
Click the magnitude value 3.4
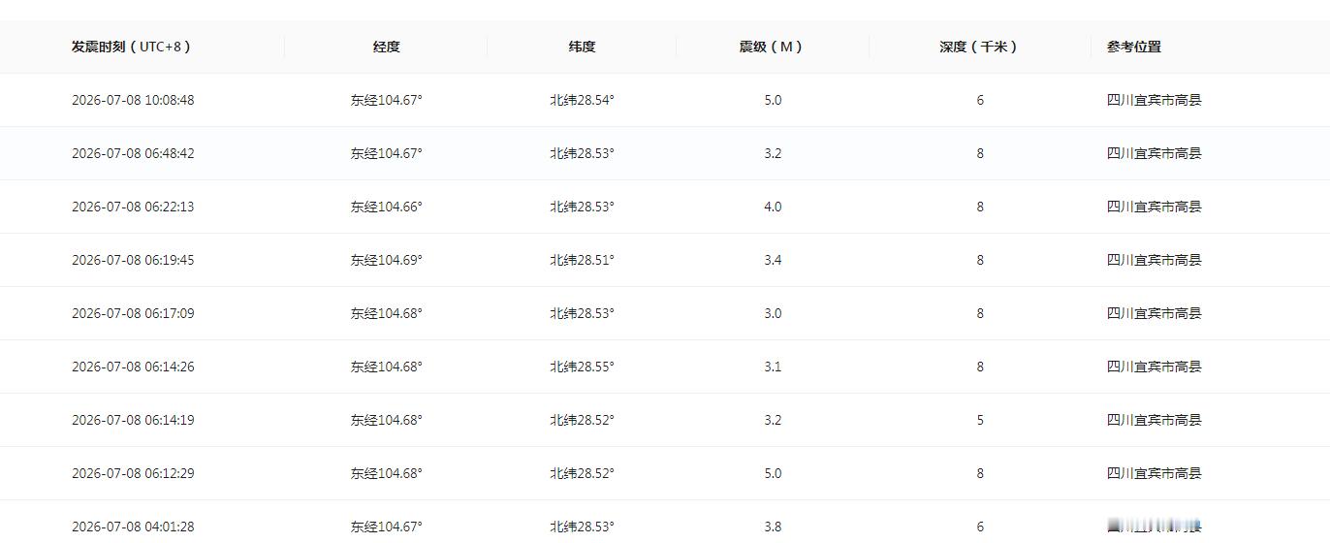[x=773, y=260]
